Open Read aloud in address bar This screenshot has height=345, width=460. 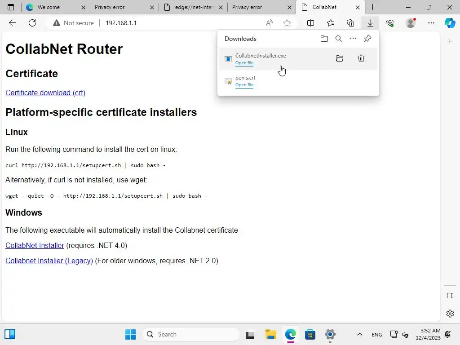pos(269,23)
